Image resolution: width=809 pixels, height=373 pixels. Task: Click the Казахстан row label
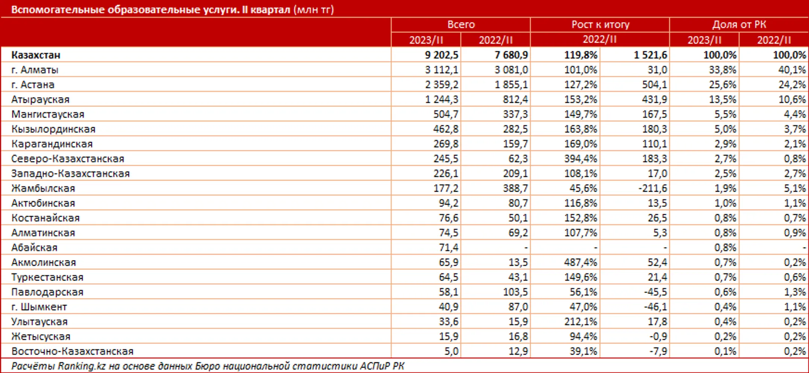[x=36, y=55]
